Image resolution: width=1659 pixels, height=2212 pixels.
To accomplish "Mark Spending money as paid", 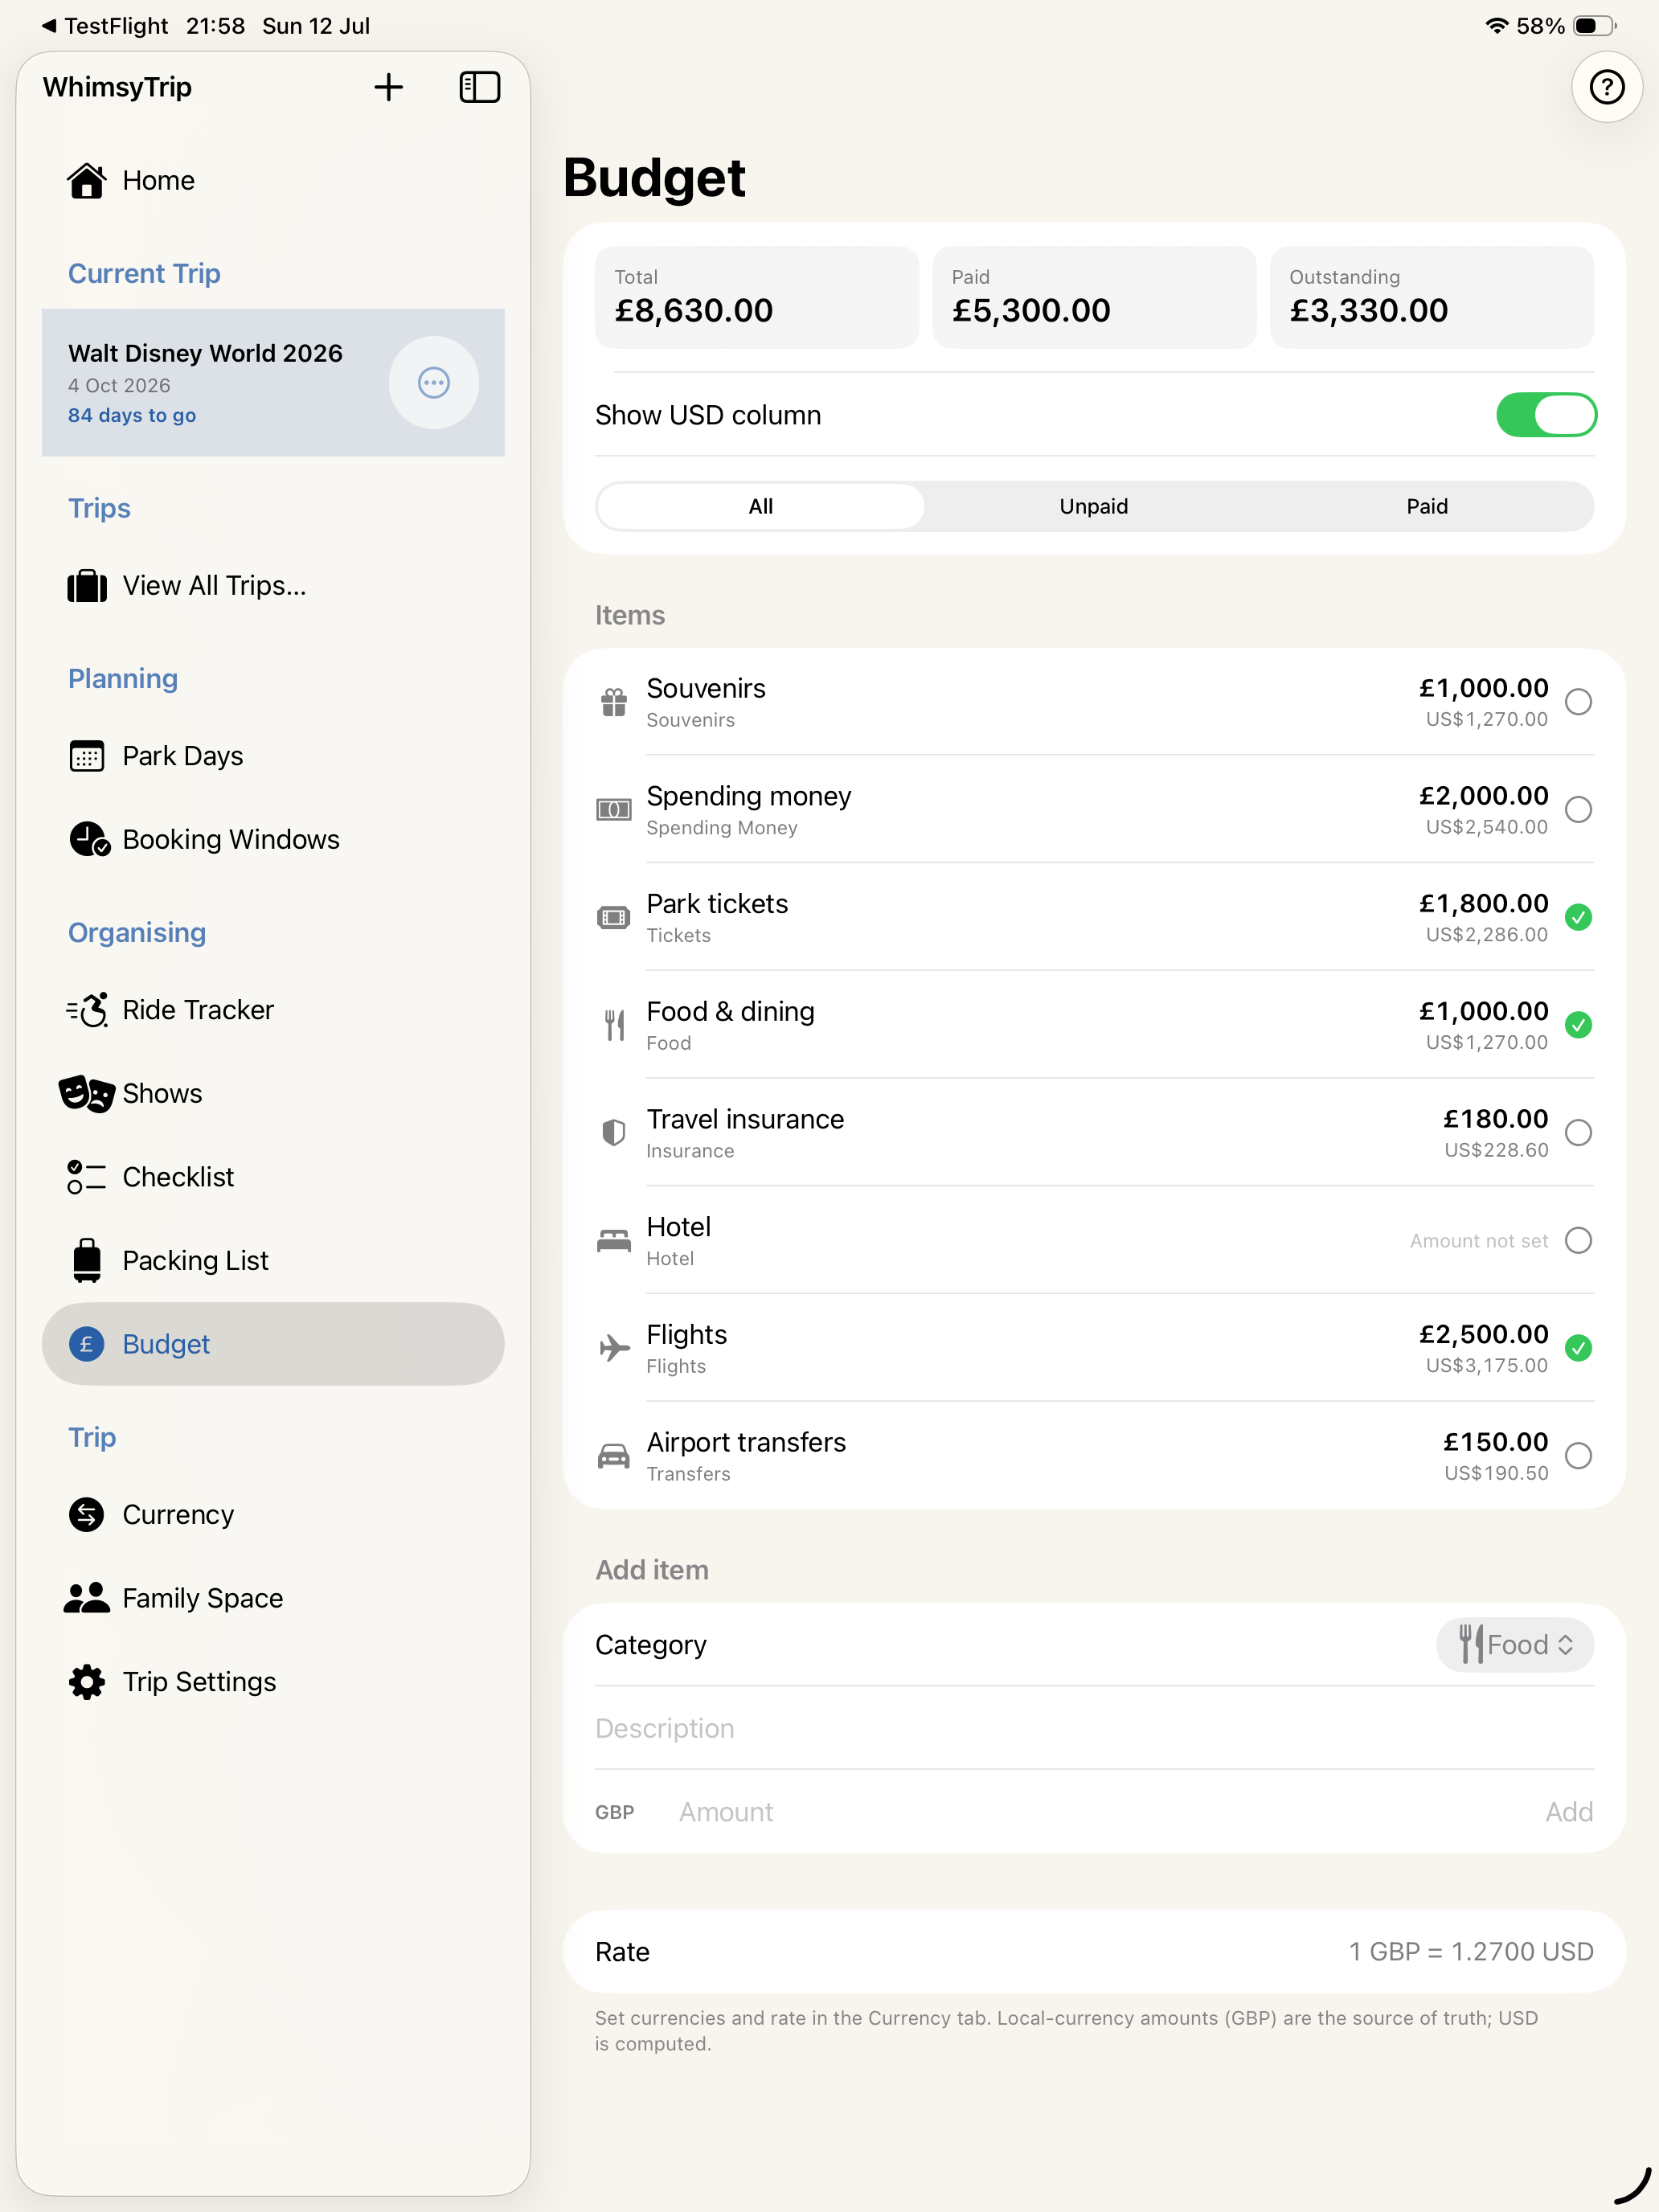I will [1578, 810].
